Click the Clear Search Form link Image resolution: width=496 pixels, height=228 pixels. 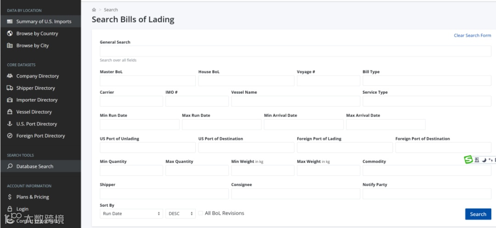pos(472,35)
